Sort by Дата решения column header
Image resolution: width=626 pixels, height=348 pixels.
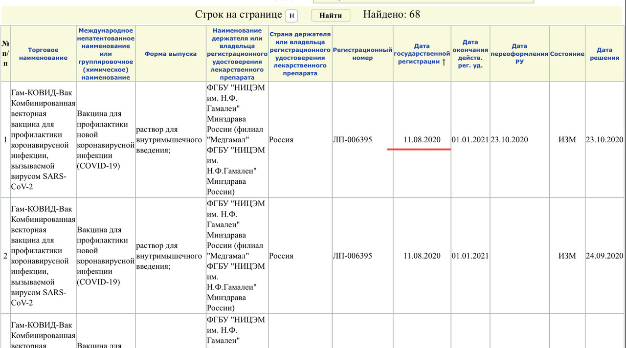tap(604, 54)
